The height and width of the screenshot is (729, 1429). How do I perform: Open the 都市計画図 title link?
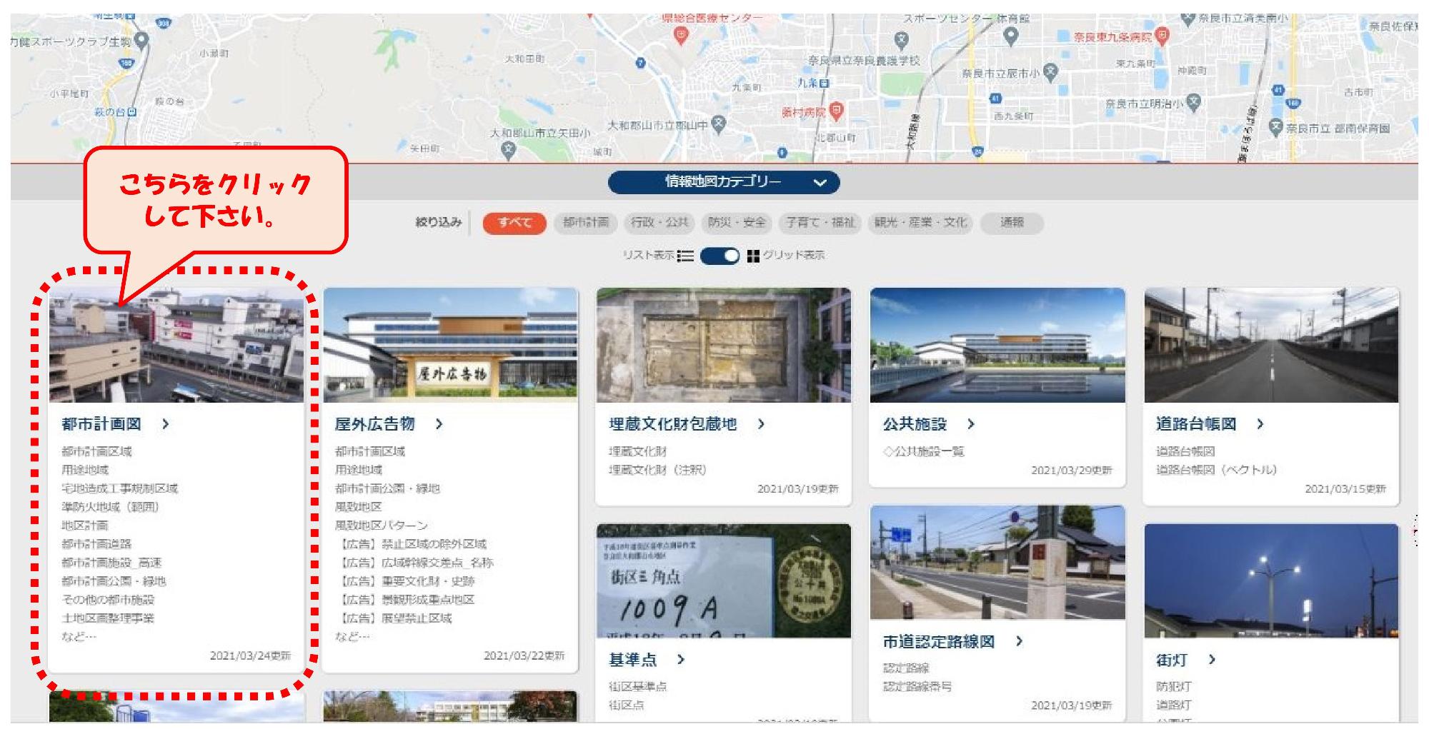[x=101, y=424]
